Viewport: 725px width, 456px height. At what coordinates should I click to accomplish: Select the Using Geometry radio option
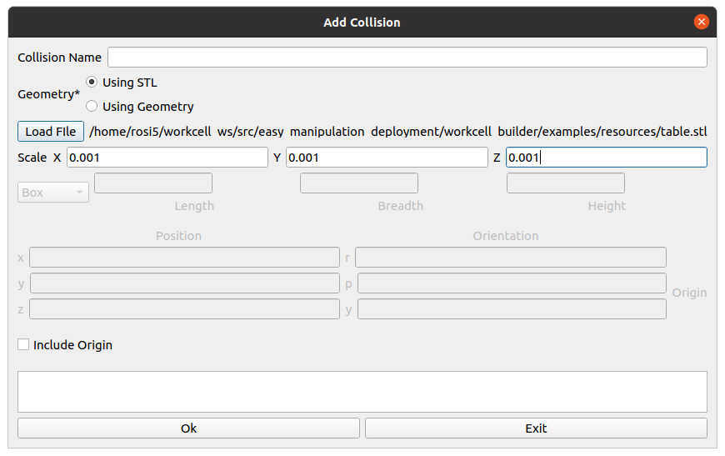coord(92,107)
